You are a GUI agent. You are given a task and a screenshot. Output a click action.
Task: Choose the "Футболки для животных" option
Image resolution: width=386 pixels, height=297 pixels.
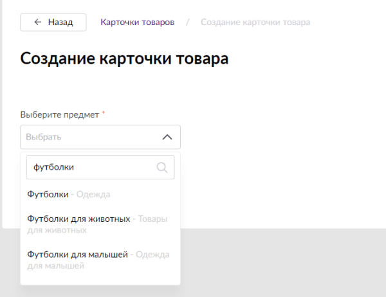(78, 219)
